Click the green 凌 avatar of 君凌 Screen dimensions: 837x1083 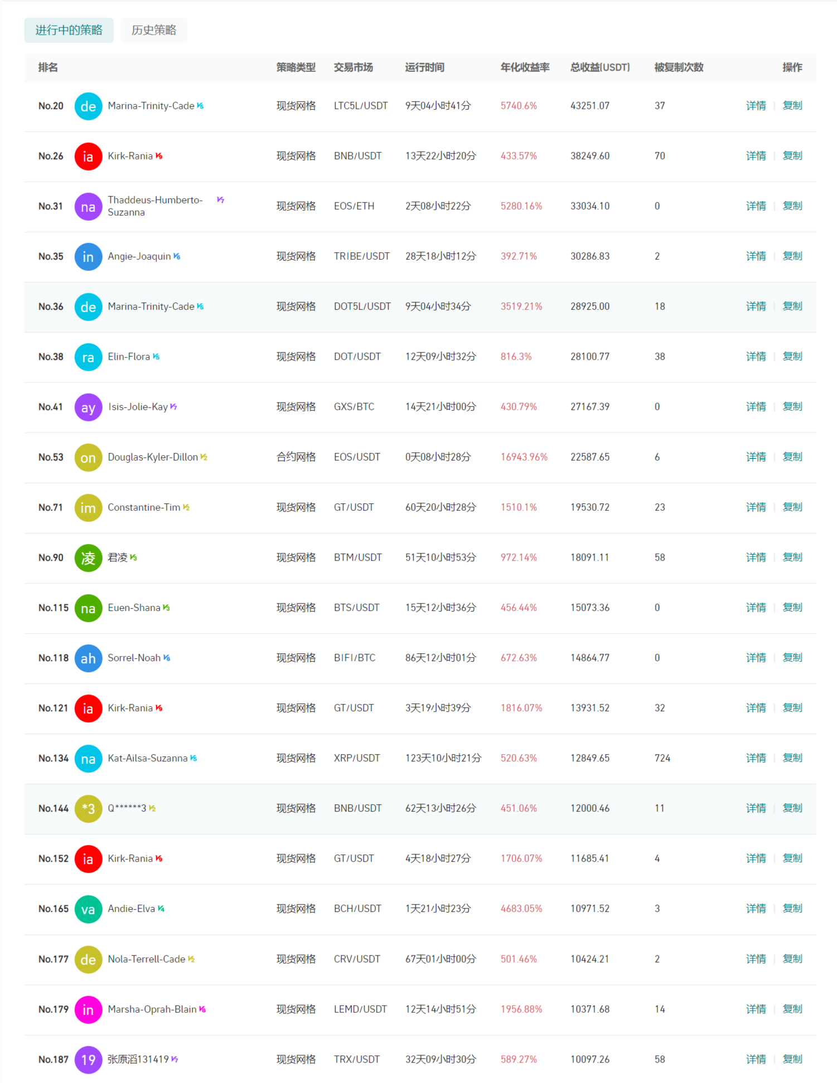click(x=88, y=557)
